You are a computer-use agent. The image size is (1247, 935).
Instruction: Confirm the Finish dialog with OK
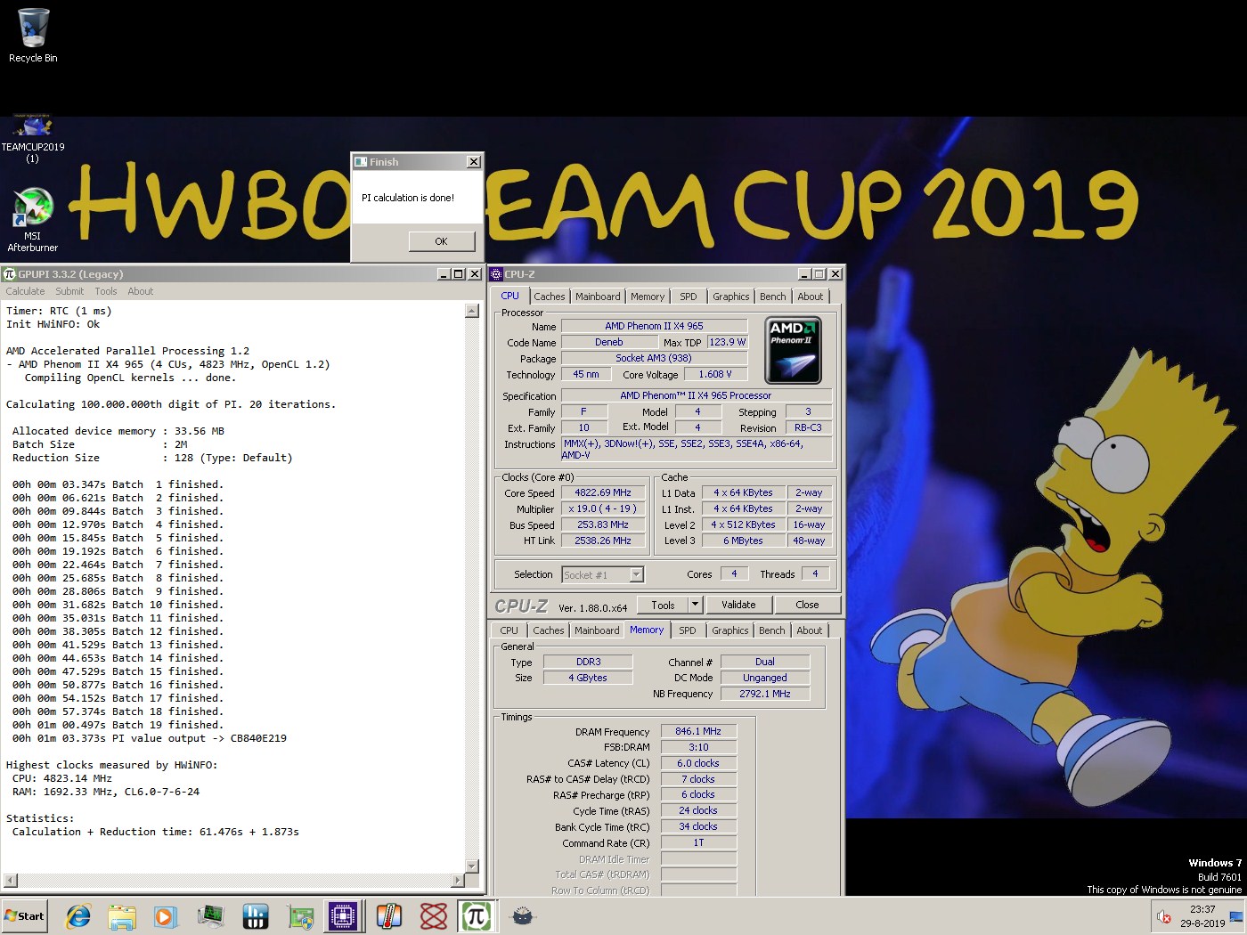coord(442,241)
